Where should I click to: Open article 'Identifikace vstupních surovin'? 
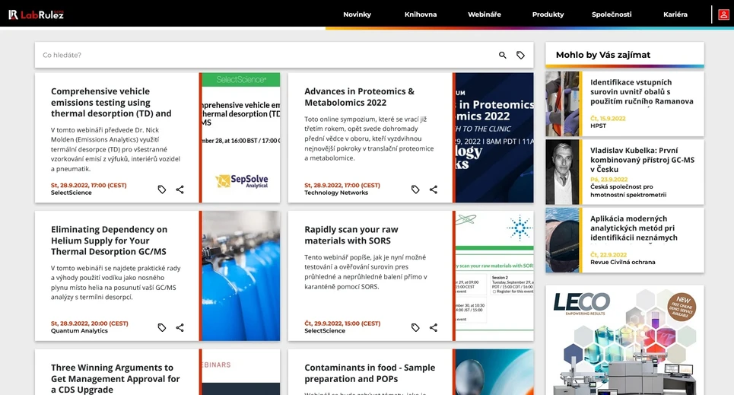point(642,92)
